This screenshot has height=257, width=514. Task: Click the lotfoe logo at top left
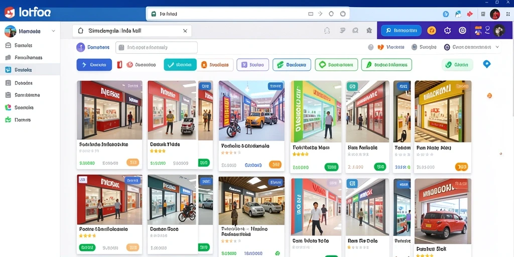point(27,13)
